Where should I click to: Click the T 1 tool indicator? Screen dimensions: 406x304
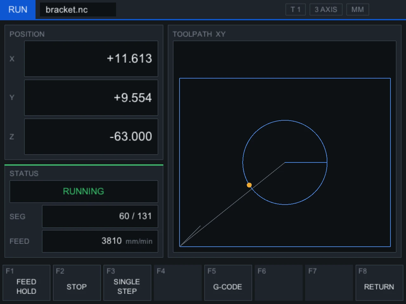tap(296, 9)
